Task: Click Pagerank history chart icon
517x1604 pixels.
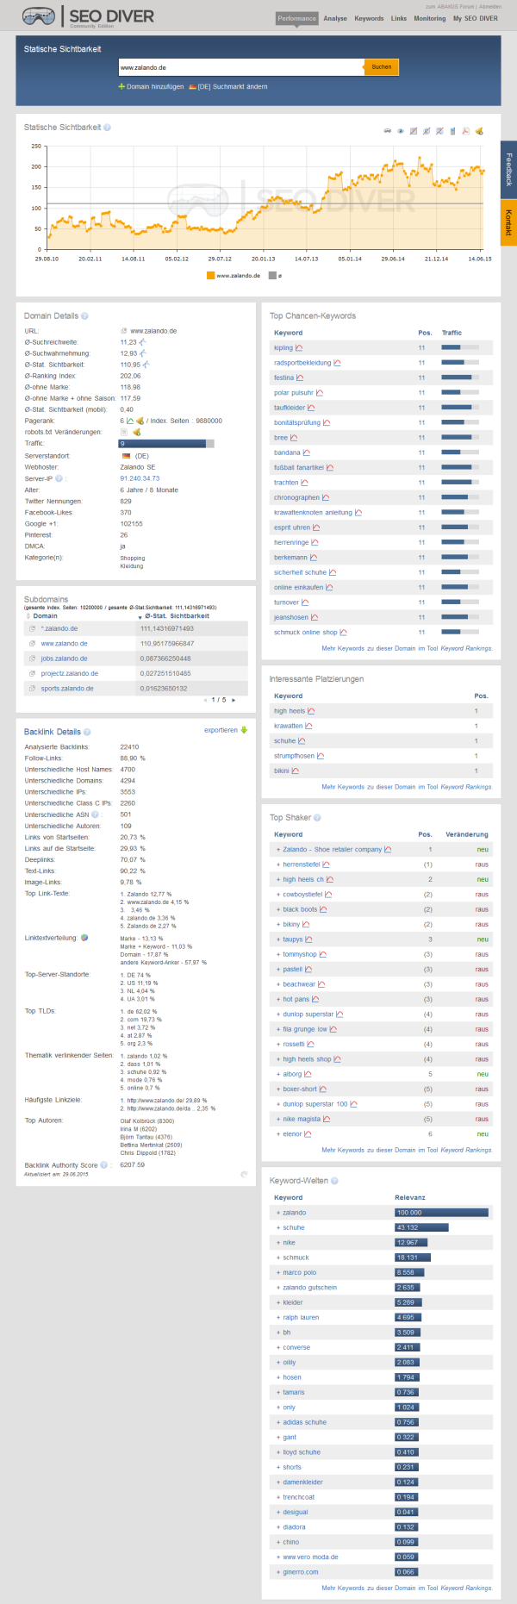Action: pyautogui.click(x=130, y=421)
